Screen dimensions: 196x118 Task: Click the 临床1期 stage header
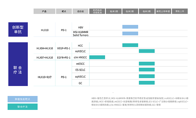(x=114, y=11)
